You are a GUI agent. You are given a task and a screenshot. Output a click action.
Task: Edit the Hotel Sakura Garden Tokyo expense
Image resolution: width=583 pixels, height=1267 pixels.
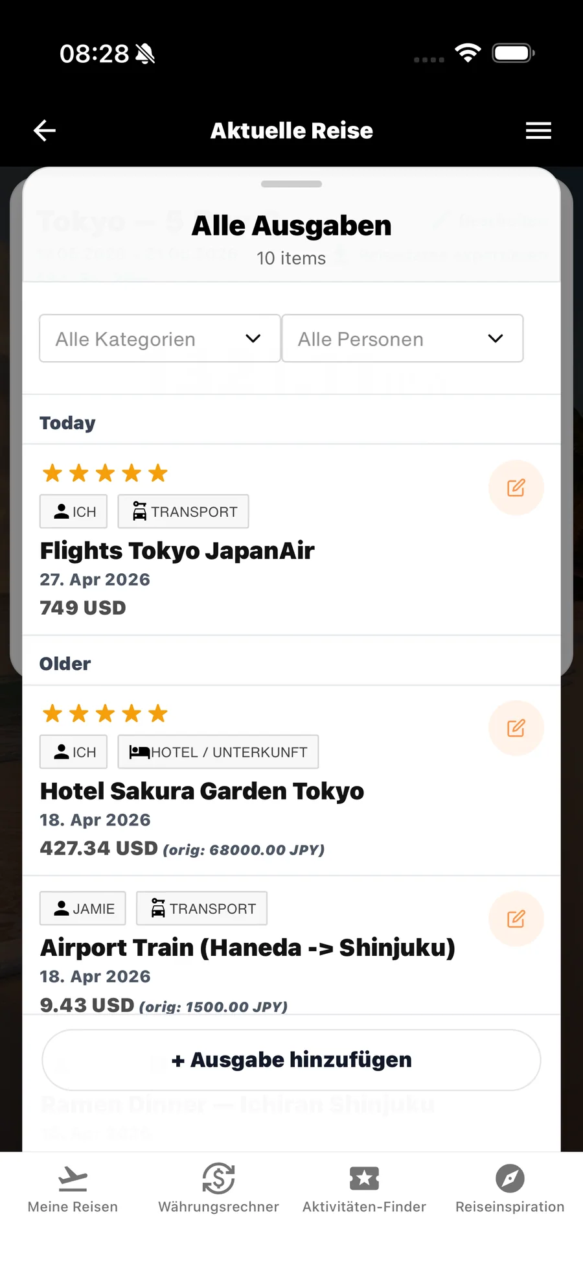point(516,728)
